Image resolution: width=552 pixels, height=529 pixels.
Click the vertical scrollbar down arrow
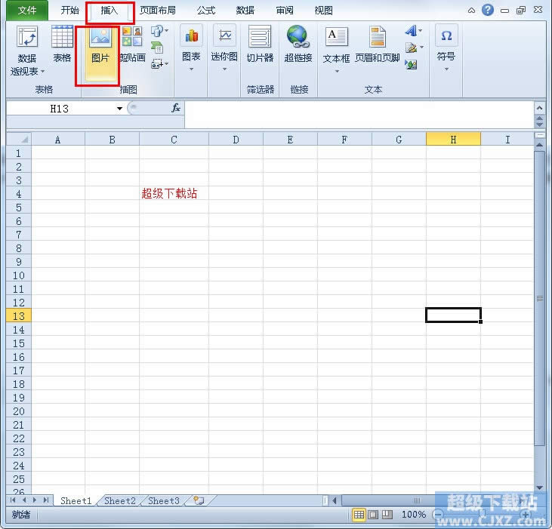539,487
